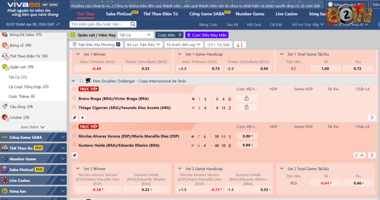Pin the Braga vs Cigarran match

point(75,118)
